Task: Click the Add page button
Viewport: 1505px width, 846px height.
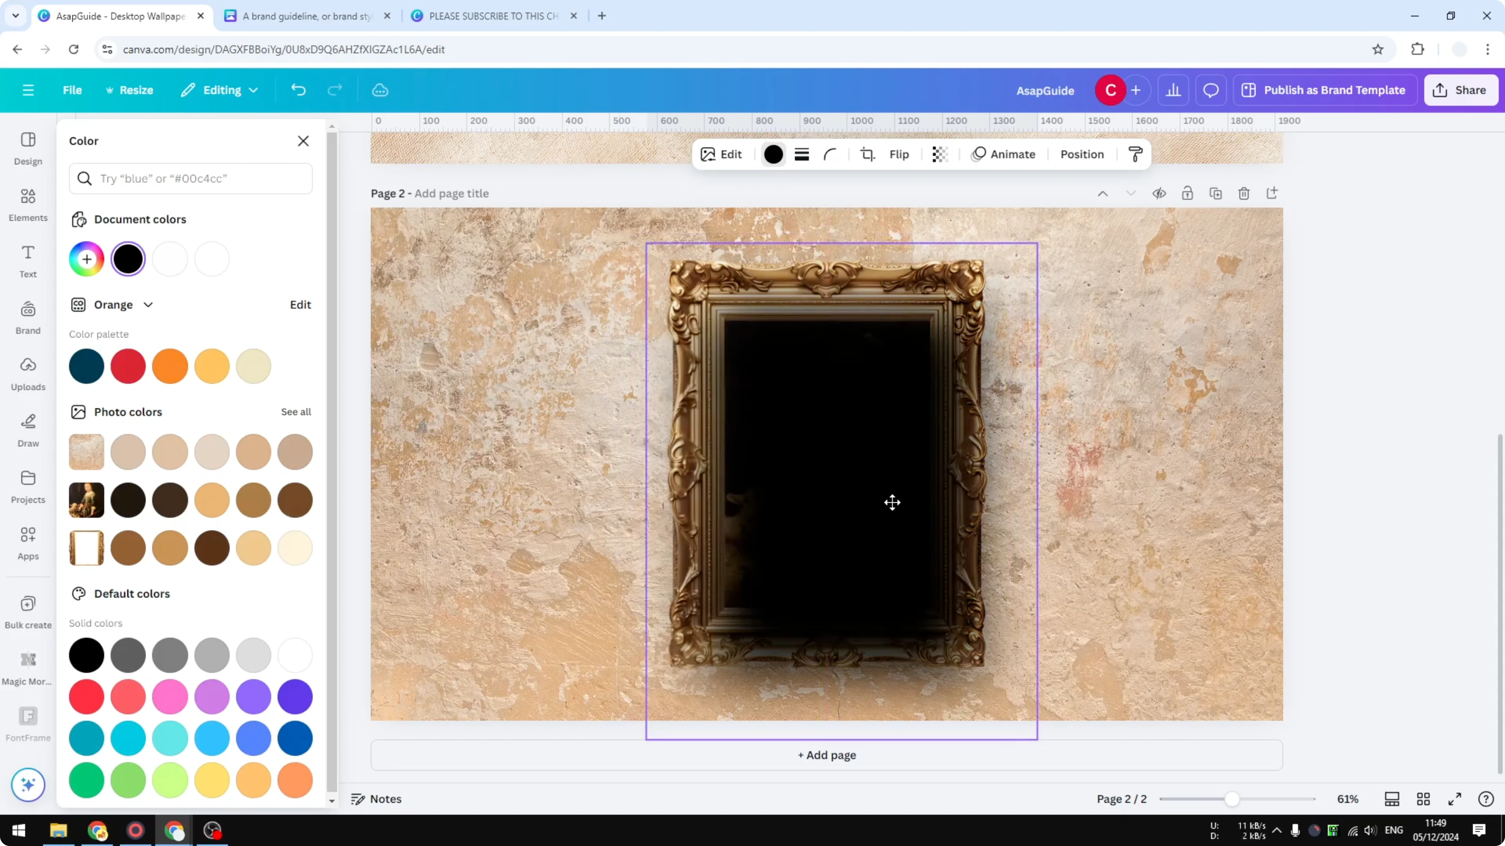Action: [826, 755]
